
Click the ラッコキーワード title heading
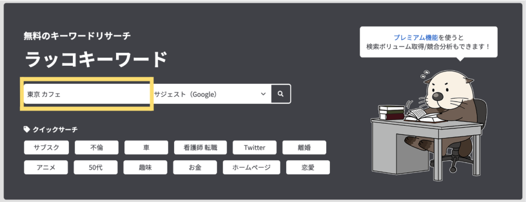pos(96,60)
